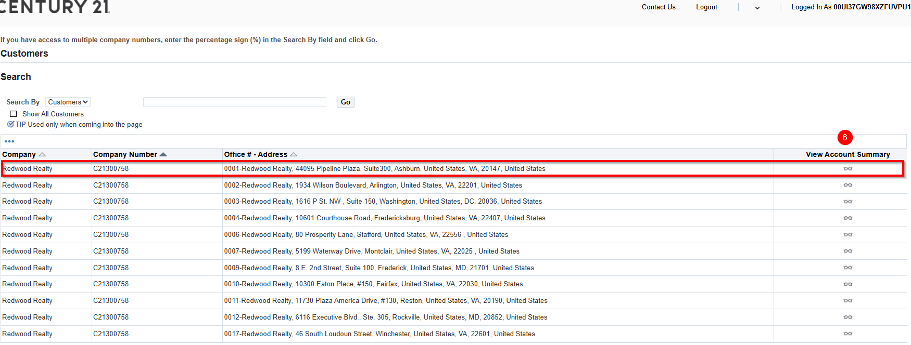This screenshot has width=911, height=345.
Task: Select address 0011-Redwood Realty, 11730 Plaza America Drive
Action: click(386, 301)
